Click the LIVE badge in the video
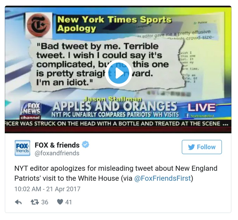The width and height of the screenshot is (238, 220). pyautogui.click(x=201, y=107)
